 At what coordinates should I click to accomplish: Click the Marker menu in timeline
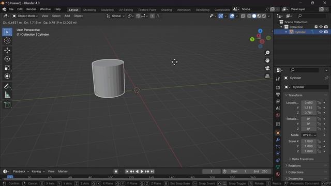(x=63, y=172)
